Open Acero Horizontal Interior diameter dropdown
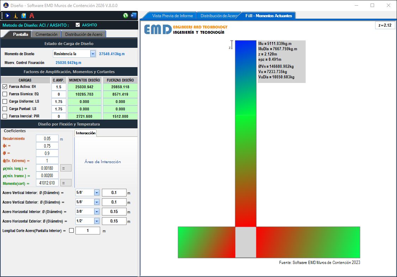The image size is (397, 277). [97, 212]
